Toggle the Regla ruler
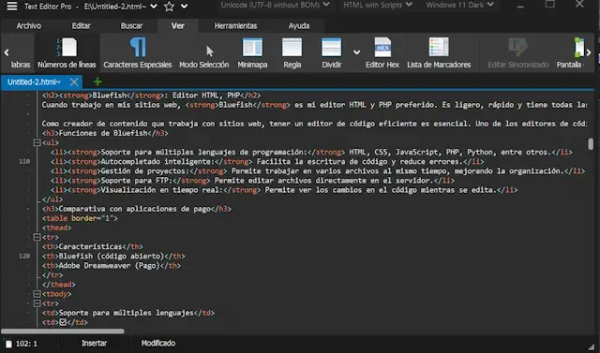Viewport: 600px width, 353px height. pos(292,53)
